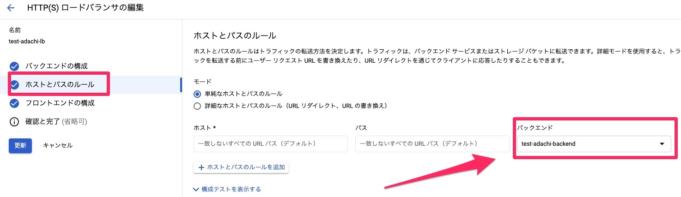Select ホストとパスのルール step in sidebar
The height and width of the screenshot is (197, 681).
(x=60, y=84)
